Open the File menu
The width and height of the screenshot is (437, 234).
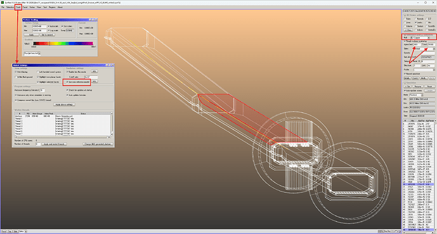(3, 7)
